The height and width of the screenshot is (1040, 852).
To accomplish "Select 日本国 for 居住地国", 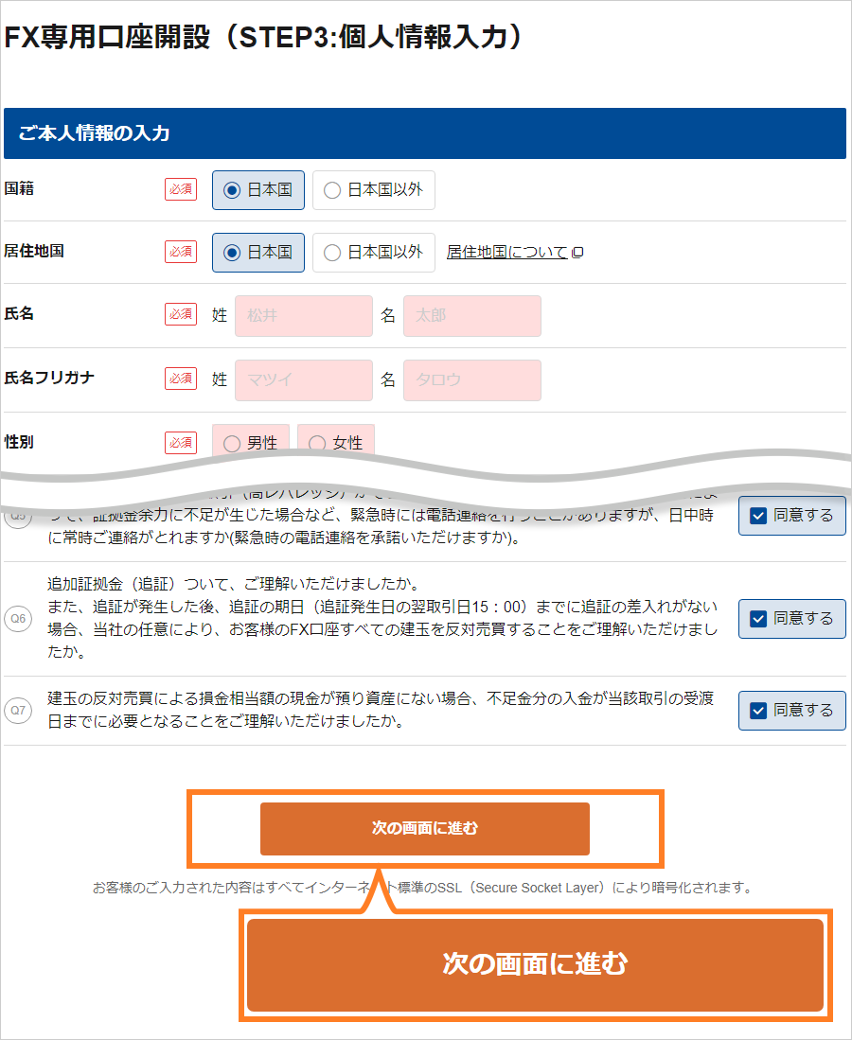I will click(x=258, y=253).
